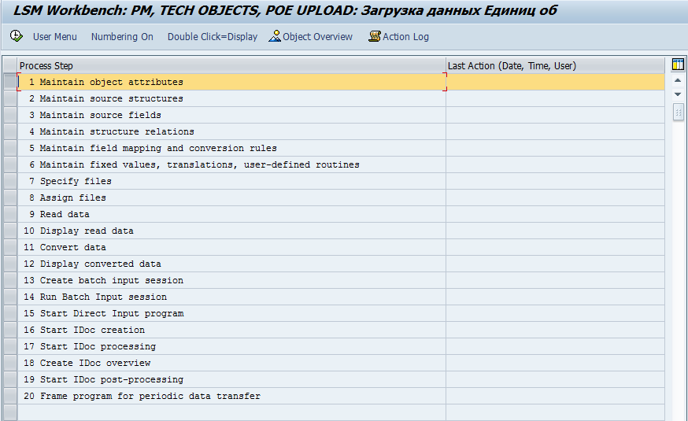Open the Action Log
This screenshot has width=688, height=421.
[x=399, y=37]
